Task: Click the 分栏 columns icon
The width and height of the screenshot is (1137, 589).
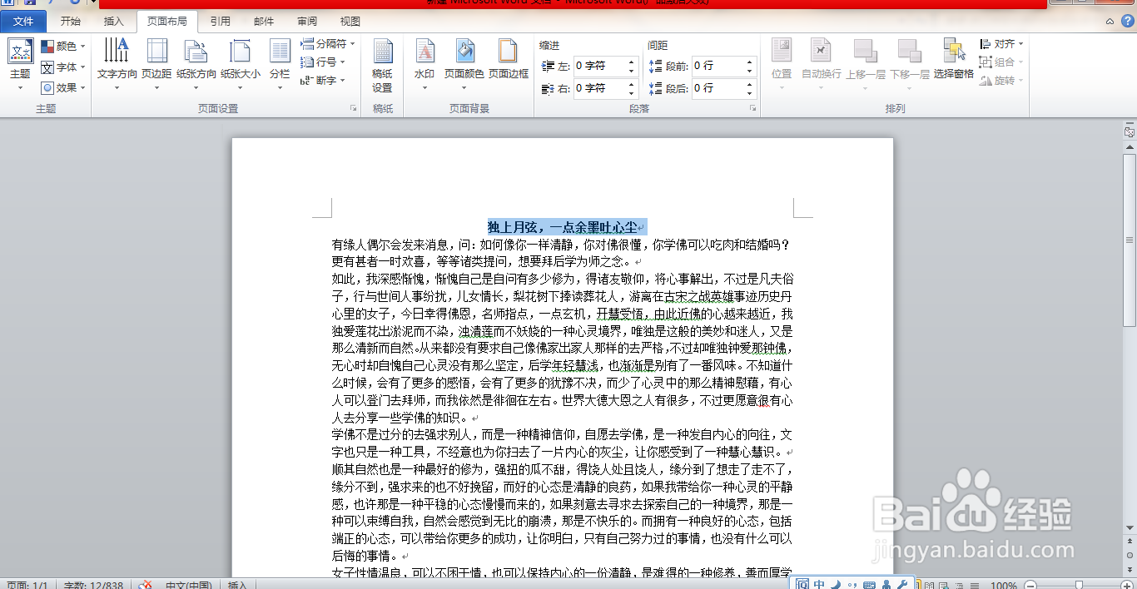Action: (280, 51)
